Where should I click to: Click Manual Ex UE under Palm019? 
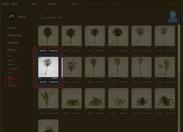click(53, 51)
